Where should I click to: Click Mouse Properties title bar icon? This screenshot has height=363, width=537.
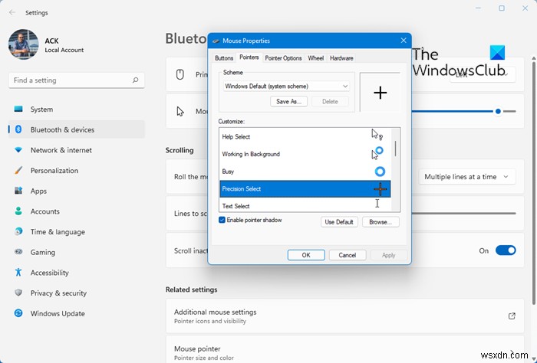click(216, 41)
